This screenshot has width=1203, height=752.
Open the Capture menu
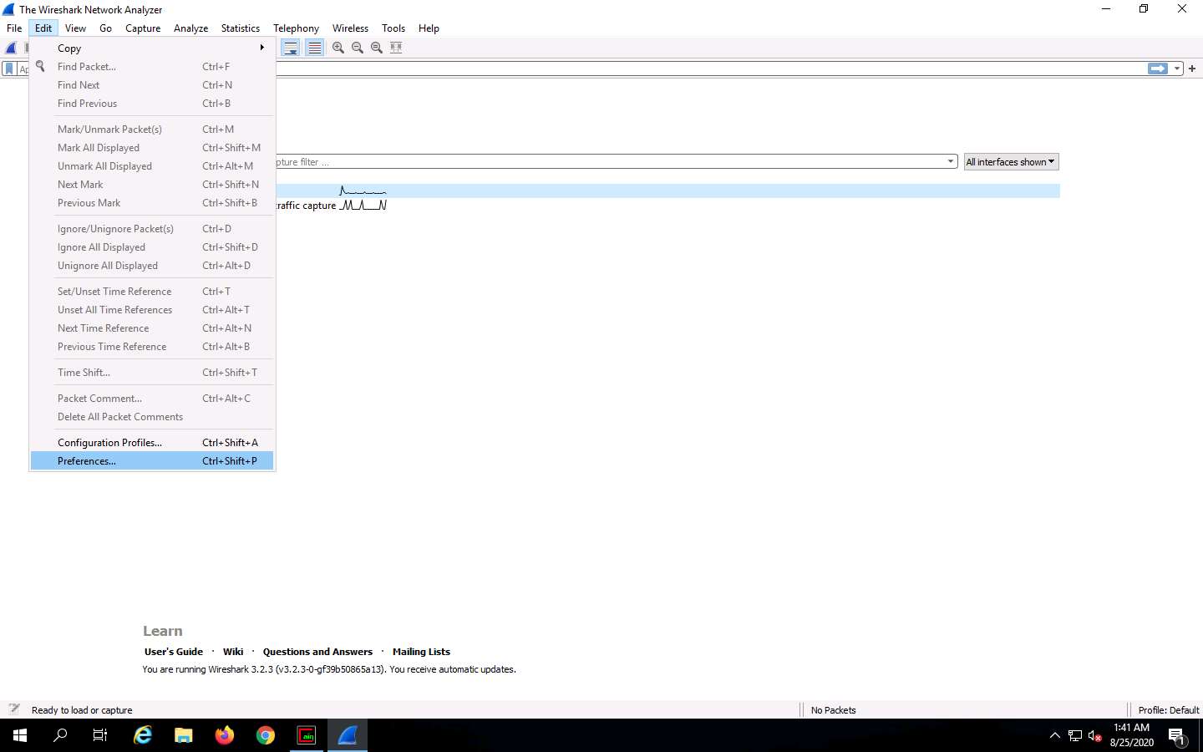point(143,28)
